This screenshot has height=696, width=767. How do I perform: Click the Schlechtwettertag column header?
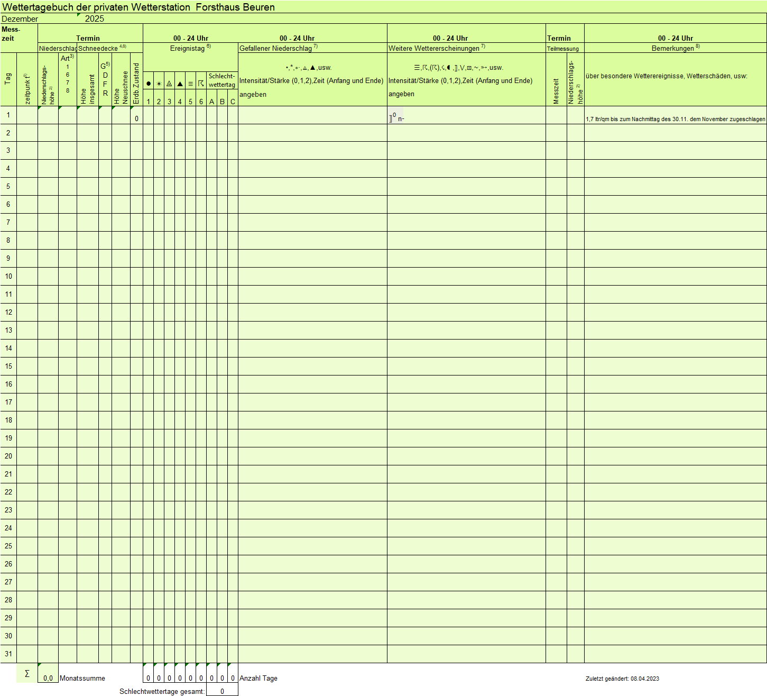coord(222,80)
